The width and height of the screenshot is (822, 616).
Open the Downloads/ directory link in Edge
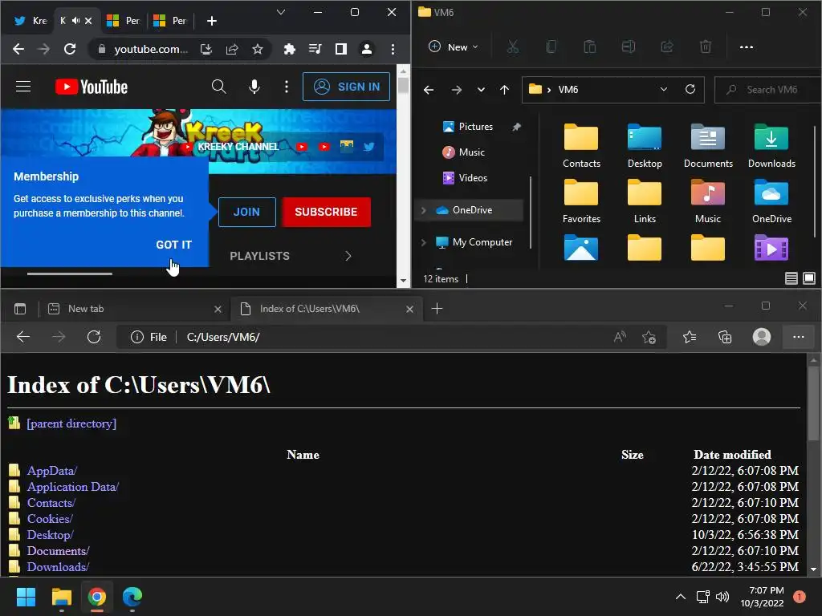[x=58, y=567]
